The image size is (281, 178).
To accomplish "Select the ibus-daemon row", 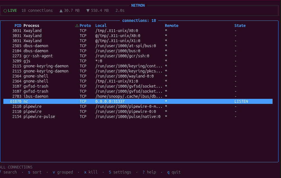I will click(x=138, y=96).
